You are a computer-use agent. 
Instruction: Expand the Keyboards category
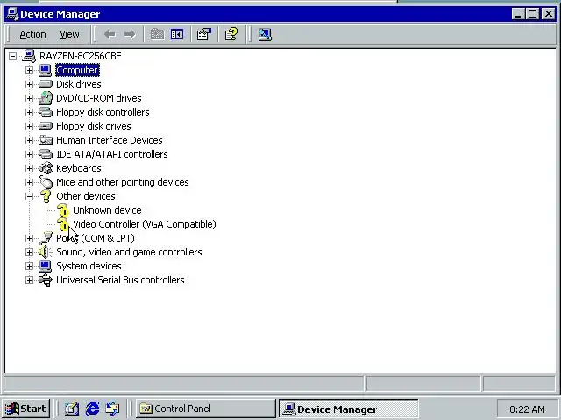[x=29, y=168]
